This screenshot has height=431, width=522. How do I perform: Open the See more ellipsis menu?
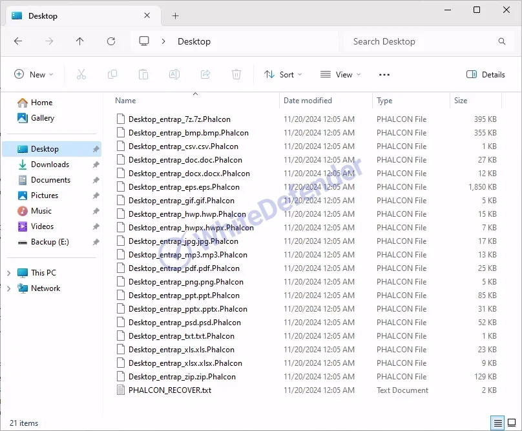384,74
